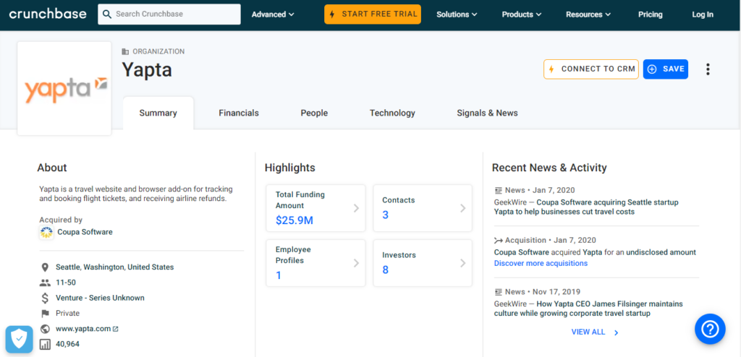The height and width of the screenshot is (357, 741).
Task: Click the Employee Profiles count 1
Action: pos(279,275)
